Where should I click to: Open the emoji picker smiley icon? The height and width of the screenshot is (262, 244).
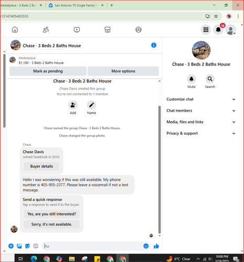pyautogui.click(x=146, y=246)
